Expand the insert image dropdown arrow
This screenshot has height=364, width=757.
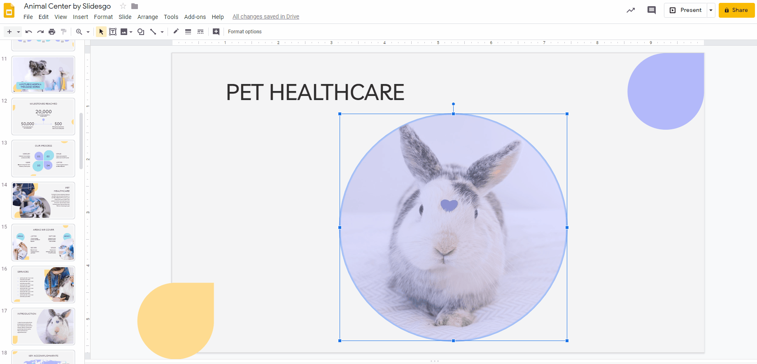click(x=131, y=32)
